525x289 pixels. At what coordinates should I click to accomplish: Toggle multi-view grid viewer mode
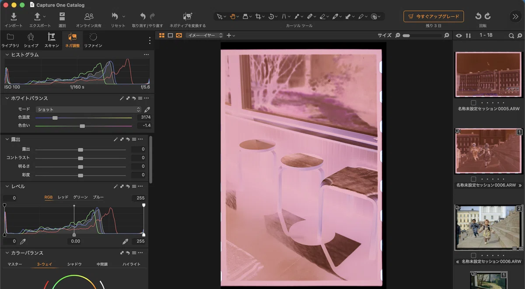(162, 35)
